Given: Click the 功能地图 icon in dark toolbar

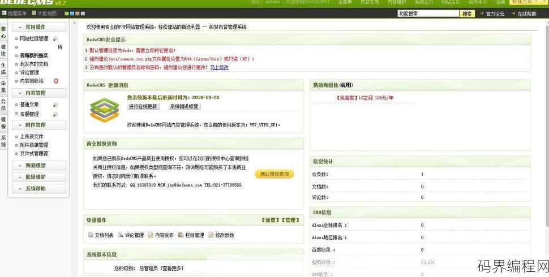Looking at the screenshot, I should pyautogui.click(x=34, y=14).
